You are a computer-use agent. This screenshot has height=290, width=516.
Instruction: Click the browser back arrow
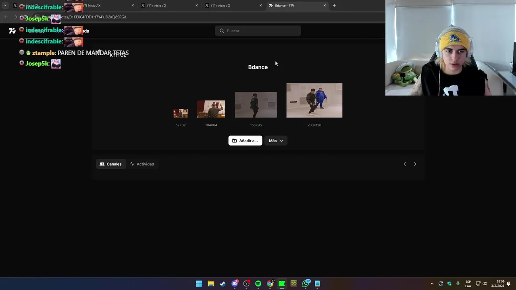tap(6, 17)
